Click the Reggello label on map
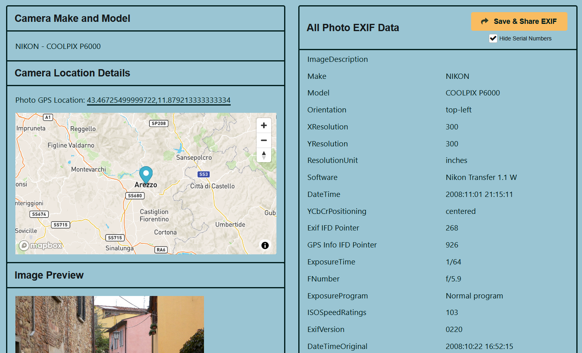 (x=83, y=129)
